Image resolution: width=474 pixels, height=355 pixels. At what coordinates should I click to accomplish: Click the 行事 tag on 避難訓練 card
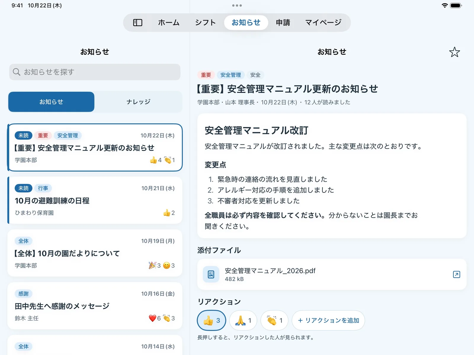click(43, 188)
